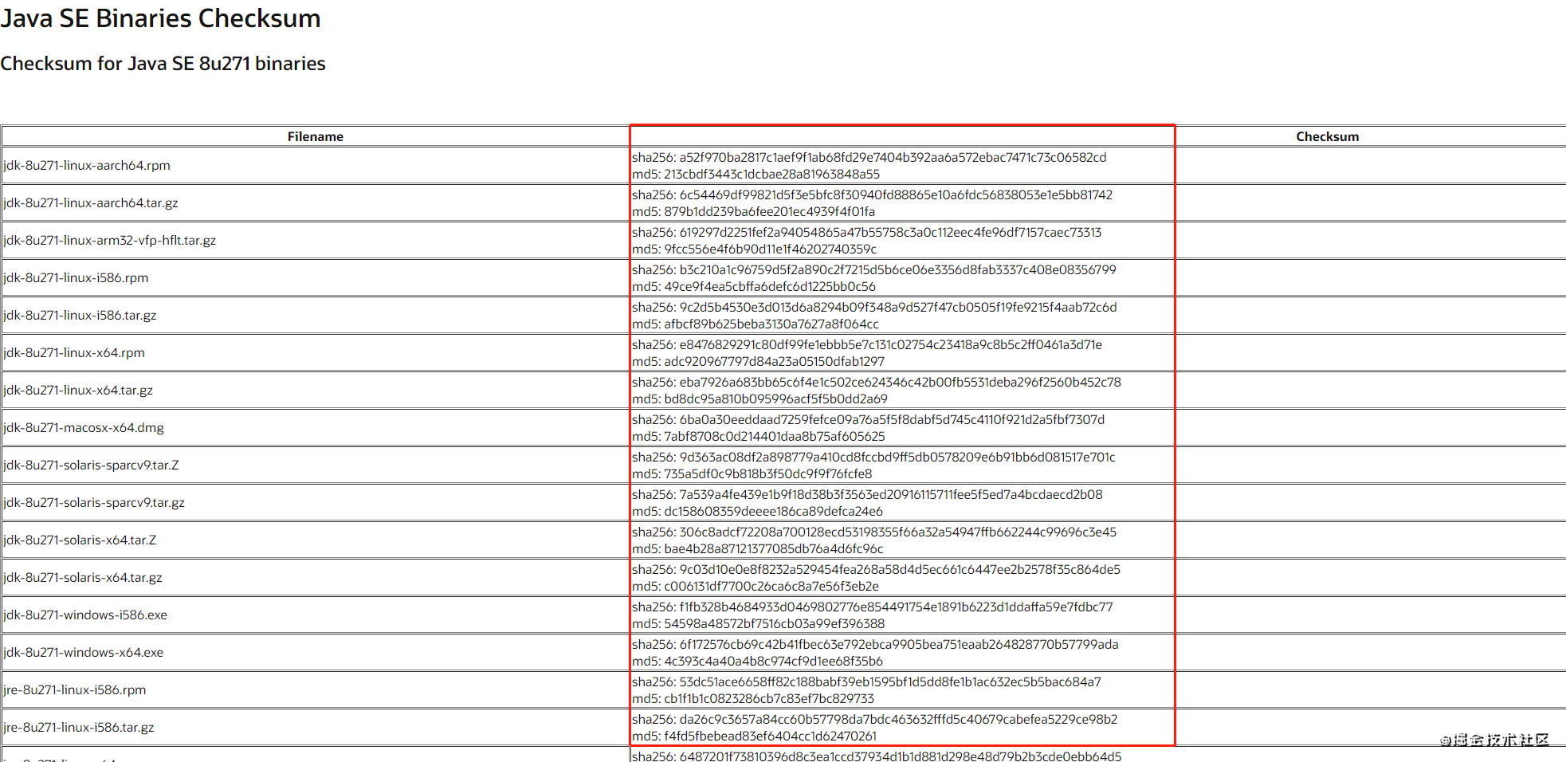This screenshot has height=762, width=1566.
Task: Click the Filename column header
Action: pos(316,136)
